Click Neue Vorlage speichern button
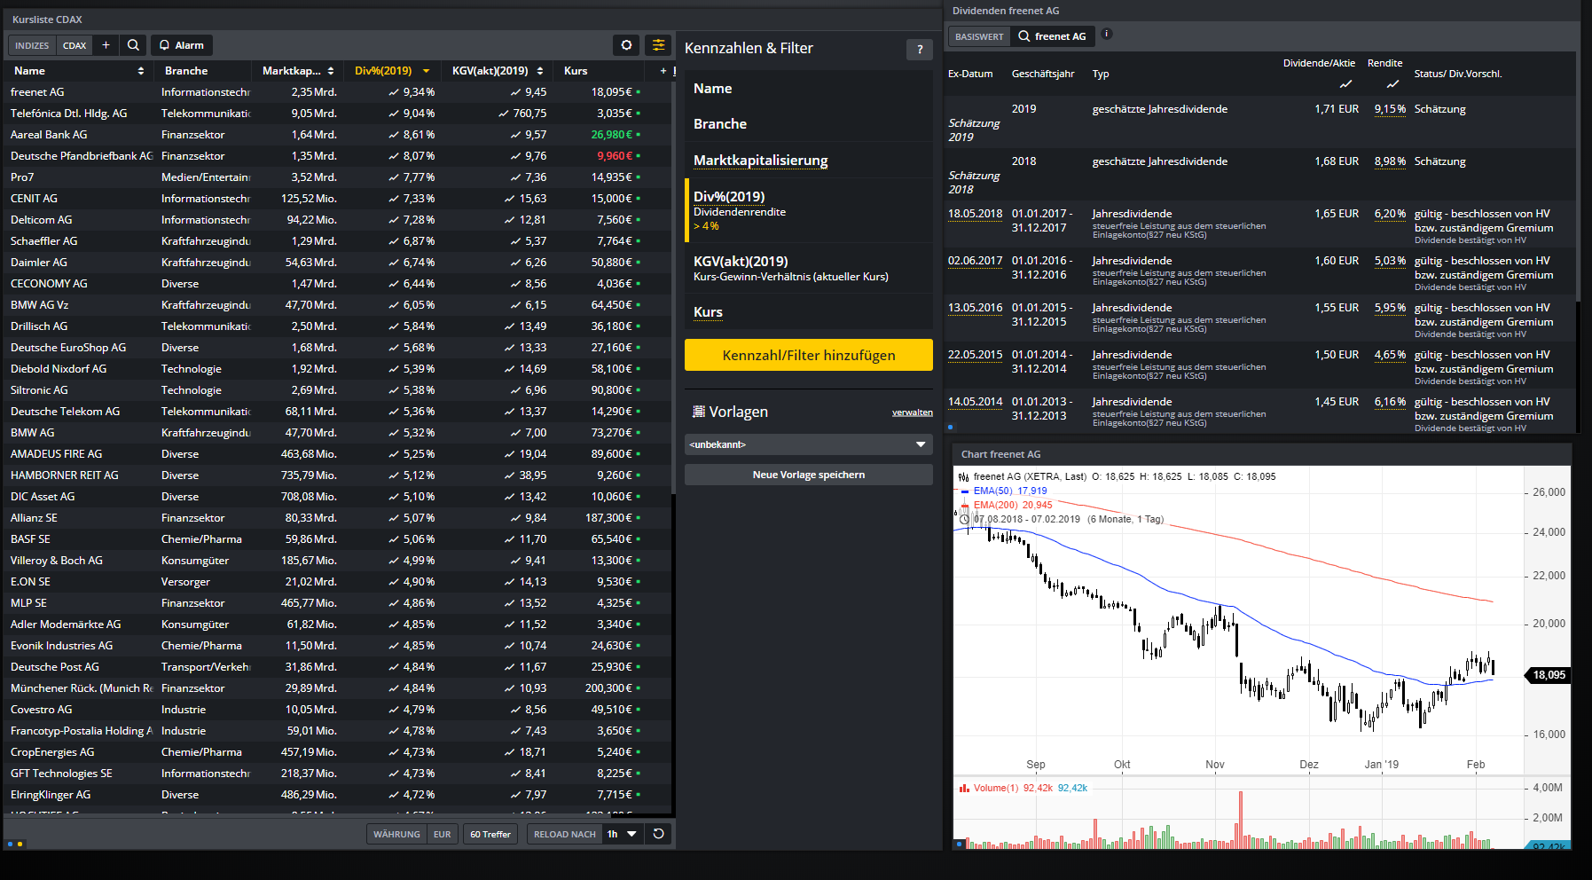The height and width of the screenshot is (880, 1592). coord(809,475)
